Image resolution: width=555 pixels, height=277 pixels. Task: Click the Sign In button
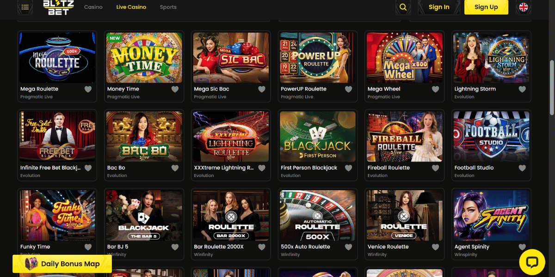pyautogui.click(x=439, y=7)
